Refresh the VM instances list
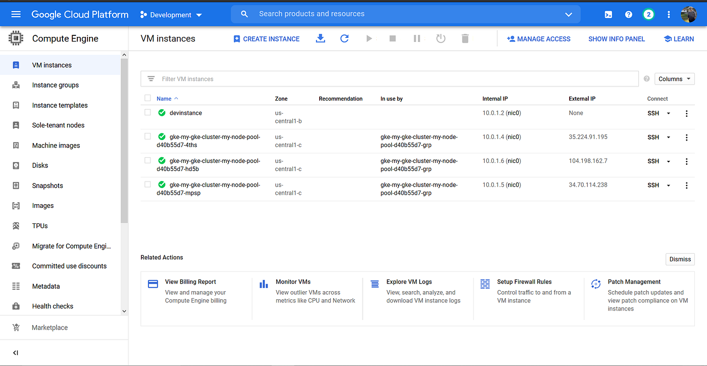The width and height of the screenshot is (707, 366). click(x=344, y=38)
